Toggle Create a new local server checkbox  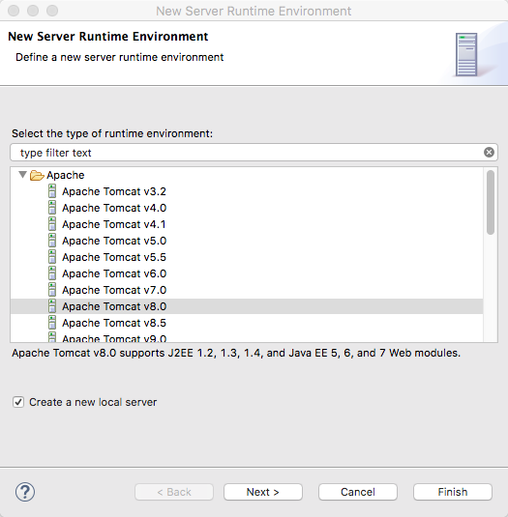[x=18, y=402]
